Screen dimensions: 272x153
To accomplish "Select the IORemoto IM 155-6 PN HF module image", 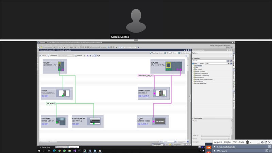I will pyautogui.click(x=61, y=121).
